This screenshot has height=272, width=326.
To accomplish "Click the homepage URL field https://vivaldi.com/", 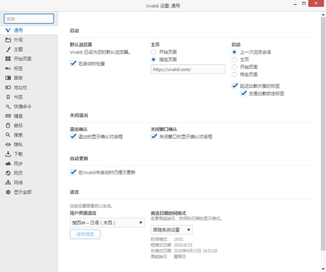I will 188,69.
